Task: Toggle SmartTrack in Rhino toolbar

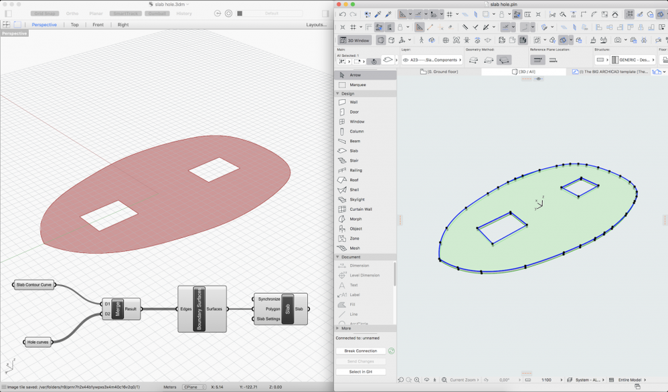Action: coord(124,13)
